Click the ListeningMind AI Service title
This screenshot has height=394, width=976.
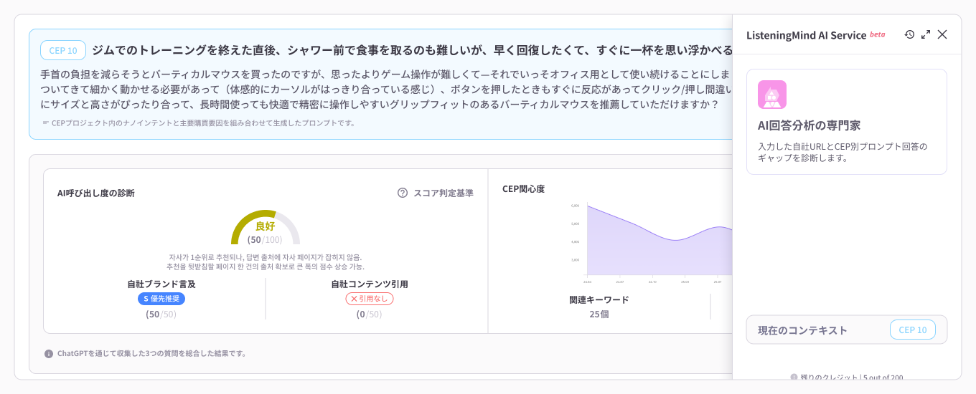coord(807,35)
